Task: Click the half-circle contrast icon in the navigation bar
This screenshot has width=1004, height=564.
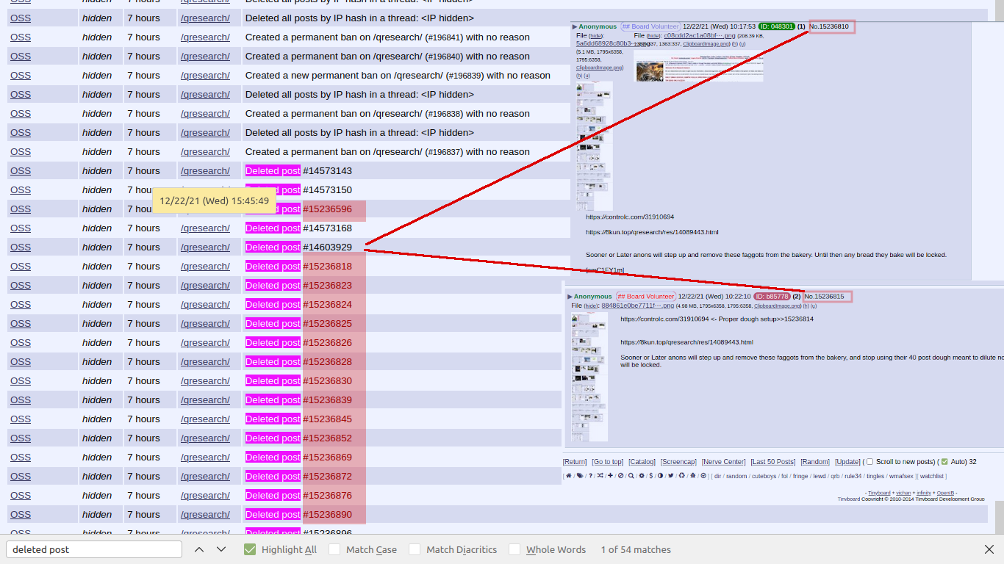Action: [660, 476]
